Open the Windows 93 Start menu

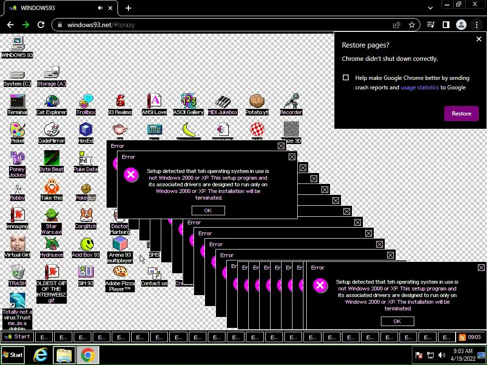(x=18, y=337)
